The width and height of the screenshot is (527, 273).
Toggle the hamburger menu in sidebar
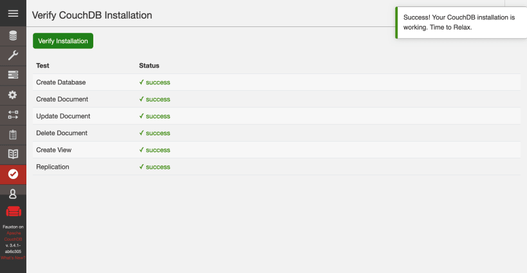[x=13, y=14]
